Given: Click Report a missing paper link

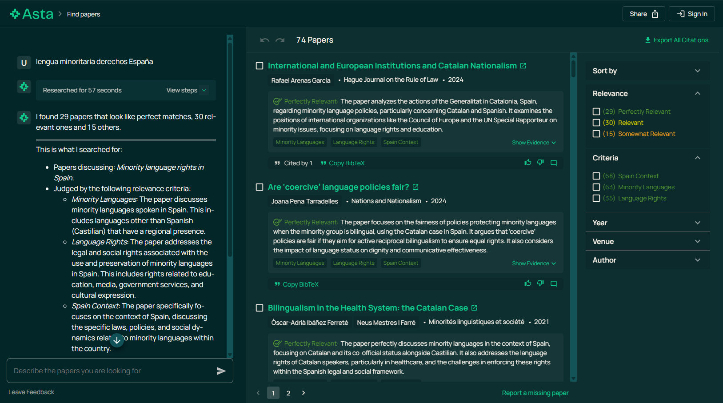Looking at the screenshot, I should tap(535, 393).
